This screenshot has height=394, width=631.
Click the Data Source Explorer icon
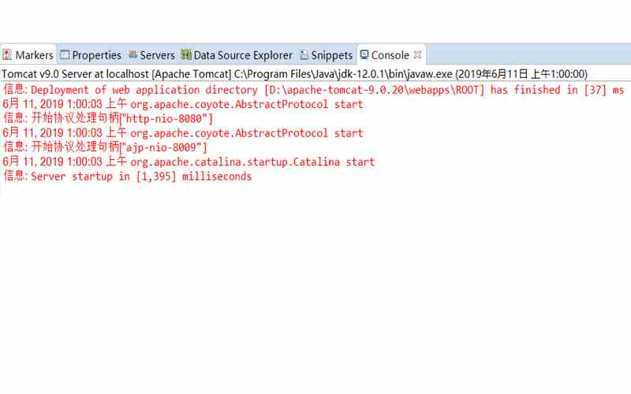[x=186, y=54]
